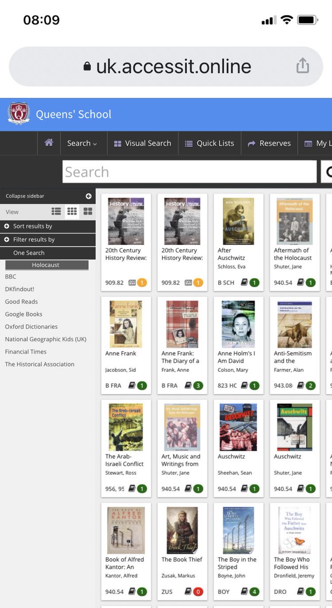Click green badge on Art, Music and Writings
Screen dimensions: 332x608
tap(198, 489)
